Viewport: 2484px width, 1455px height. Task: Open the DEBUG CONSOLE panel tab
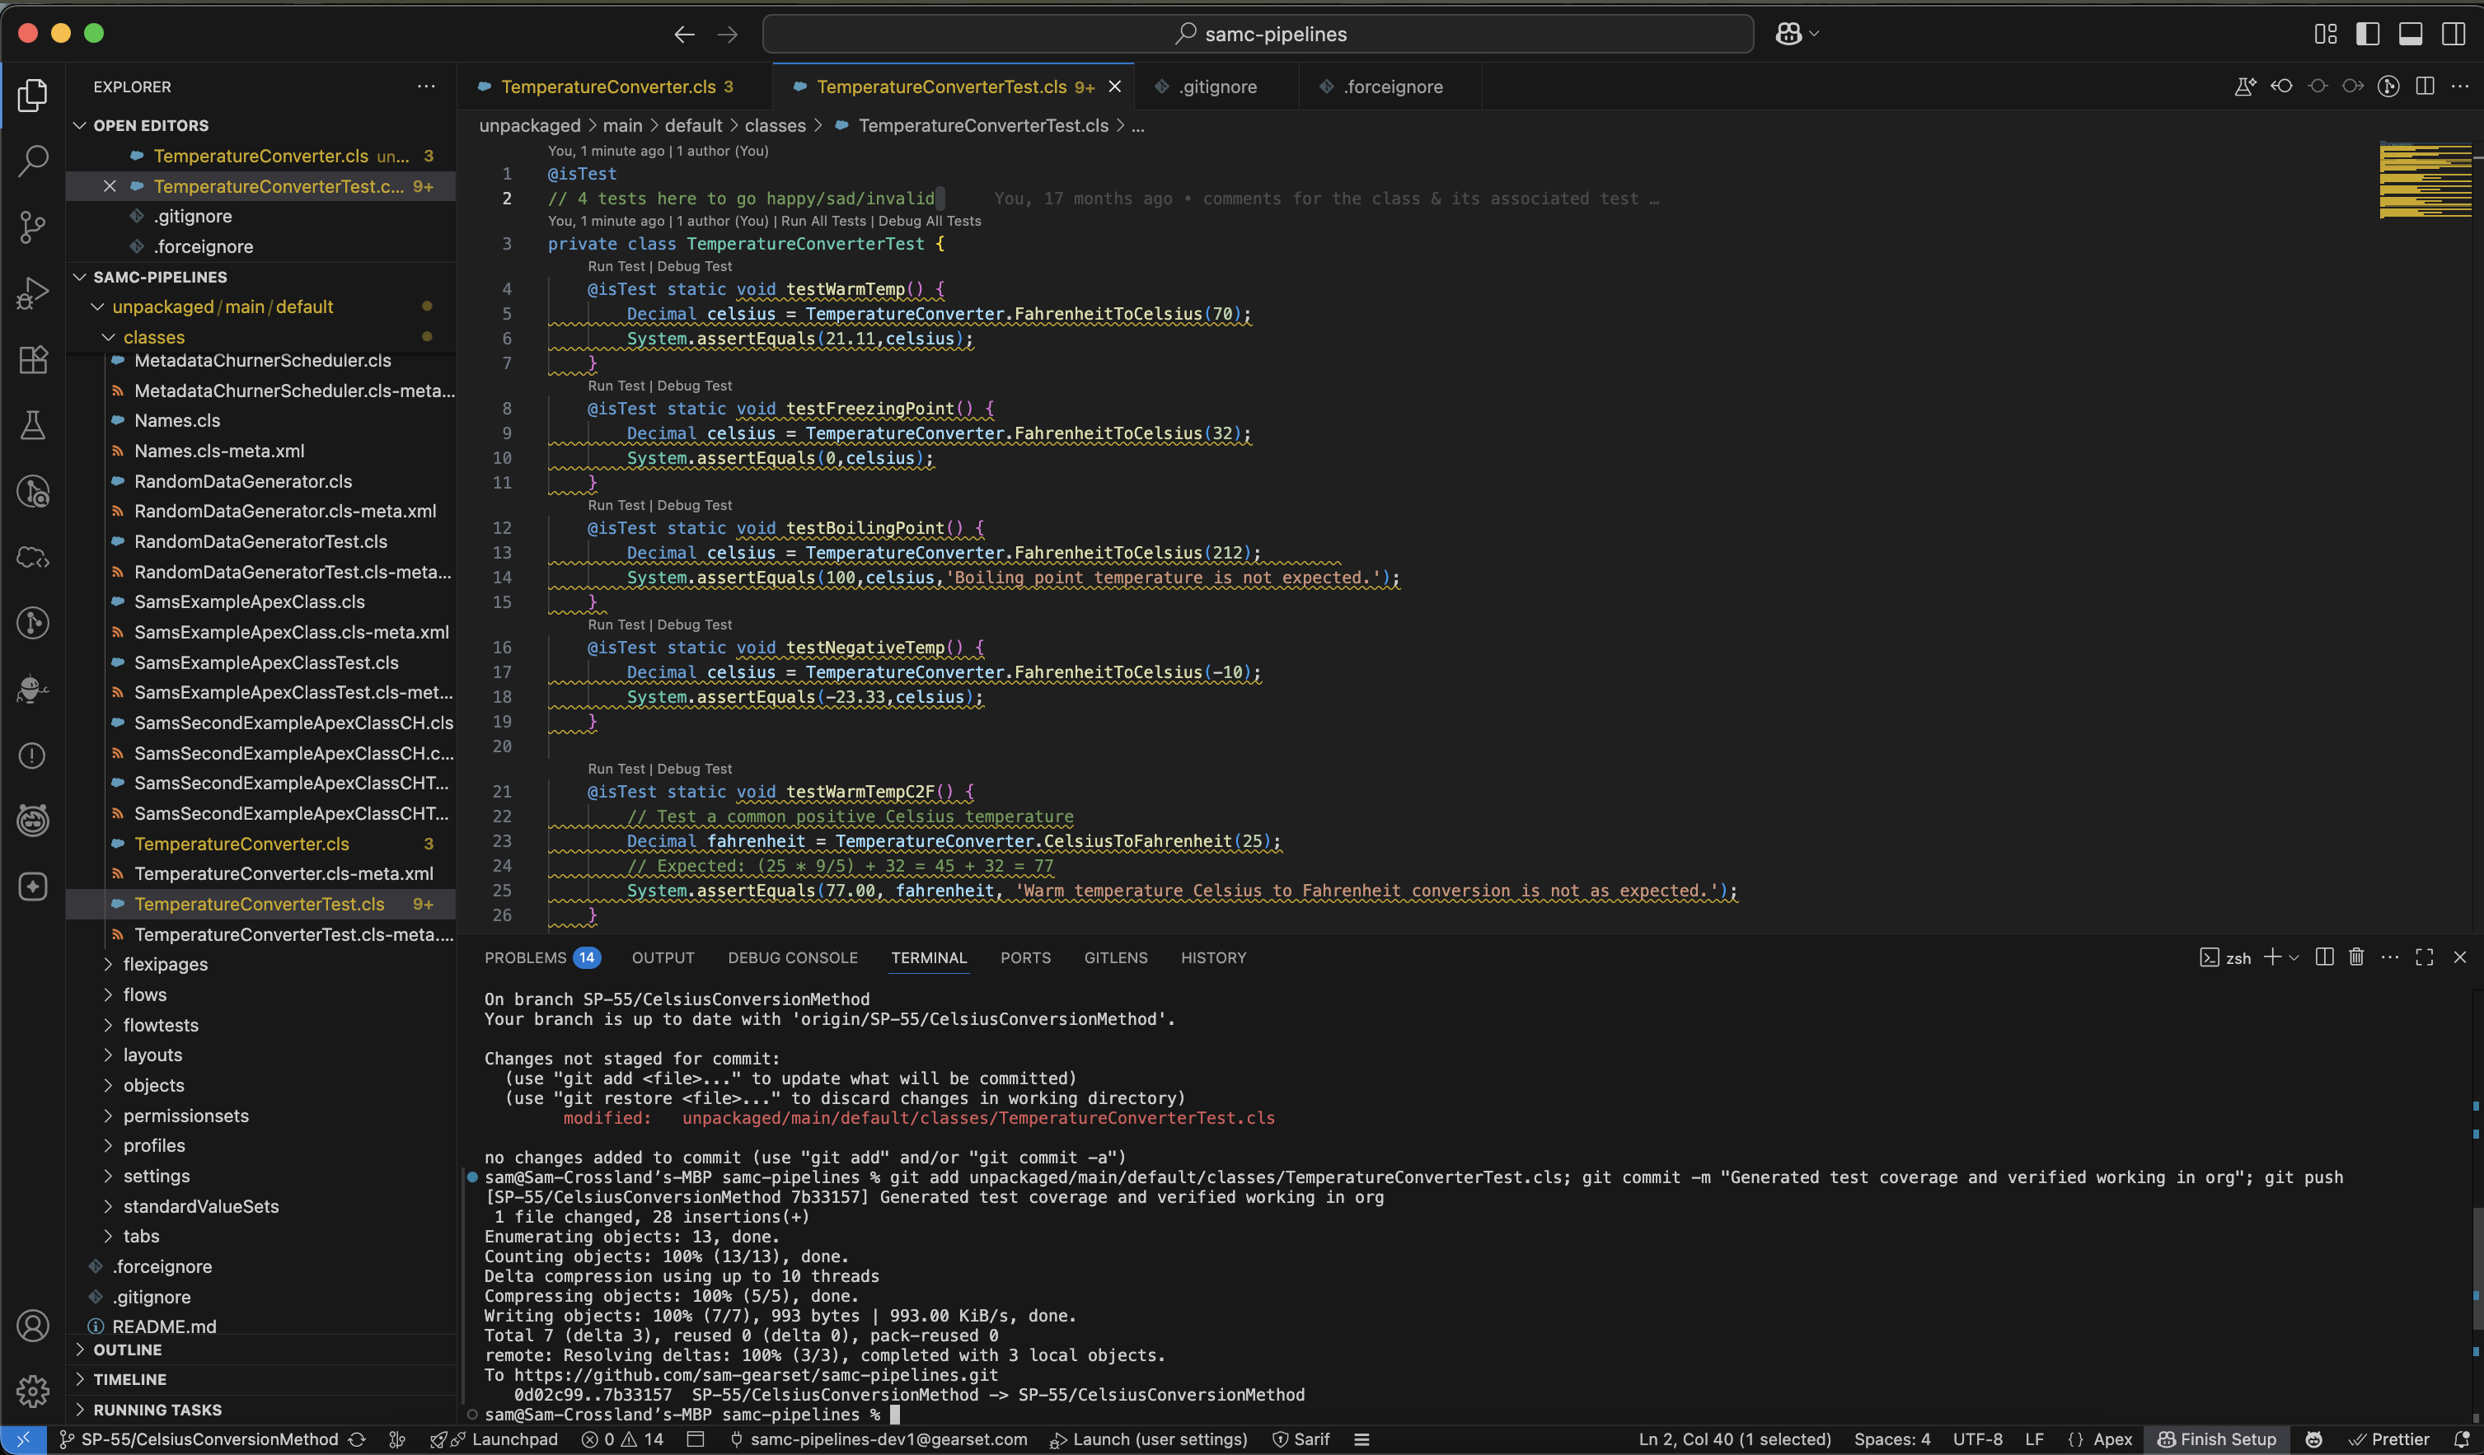point(793,957)
